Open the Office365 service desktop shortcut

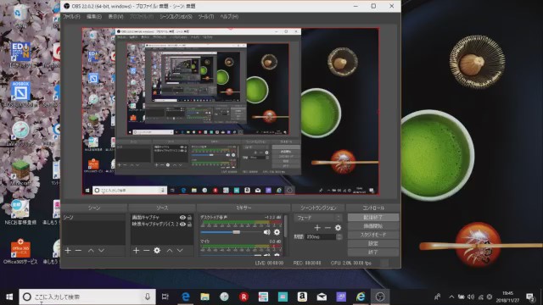(20, 252)
